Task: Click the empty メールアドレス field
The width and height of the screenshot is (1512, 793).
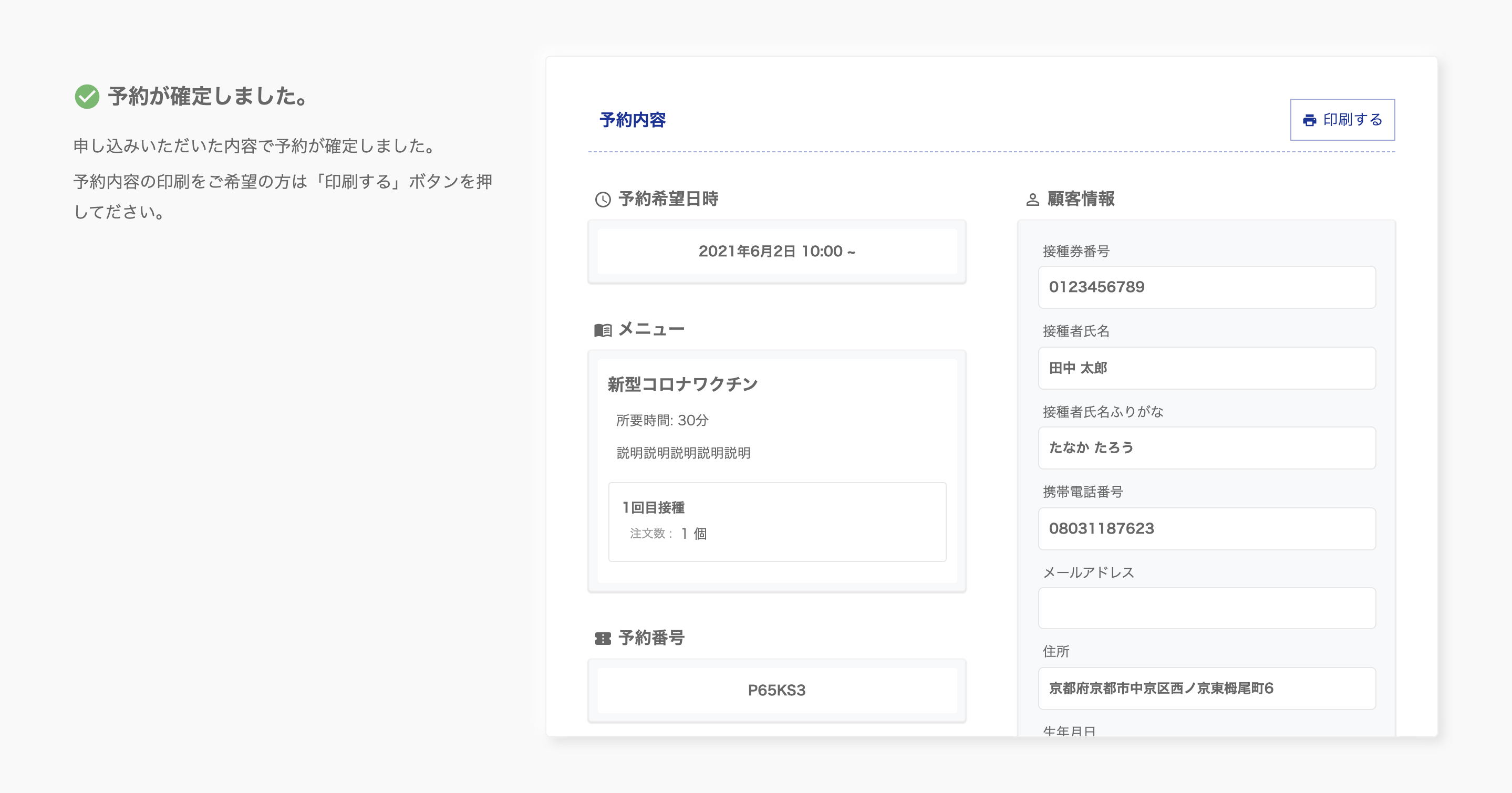Action: [x=1206, y=608]
